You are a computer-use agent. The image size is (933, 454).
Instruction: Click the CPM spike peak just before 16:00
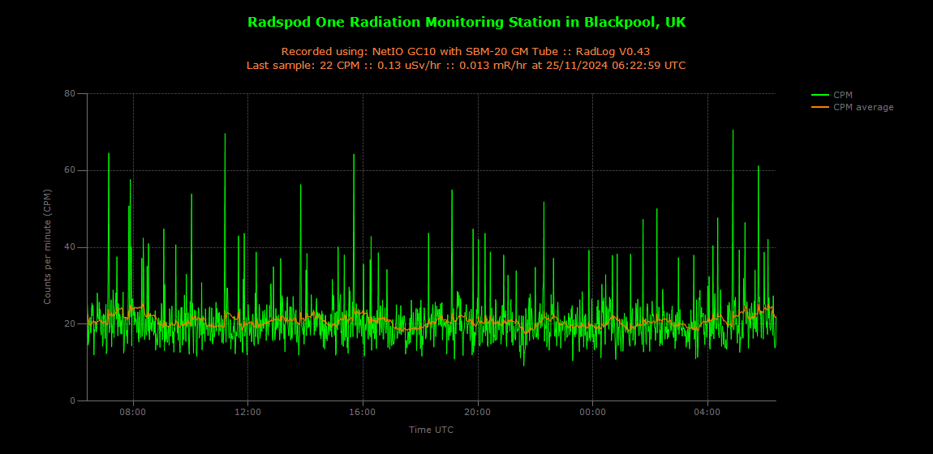[x=354, y=155]
